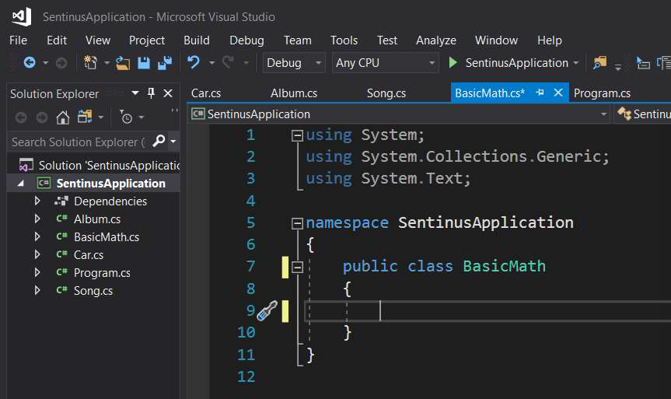671x399 pixels.
Task: Click the Visual Studio logo icon
Action: pos(22,16)
